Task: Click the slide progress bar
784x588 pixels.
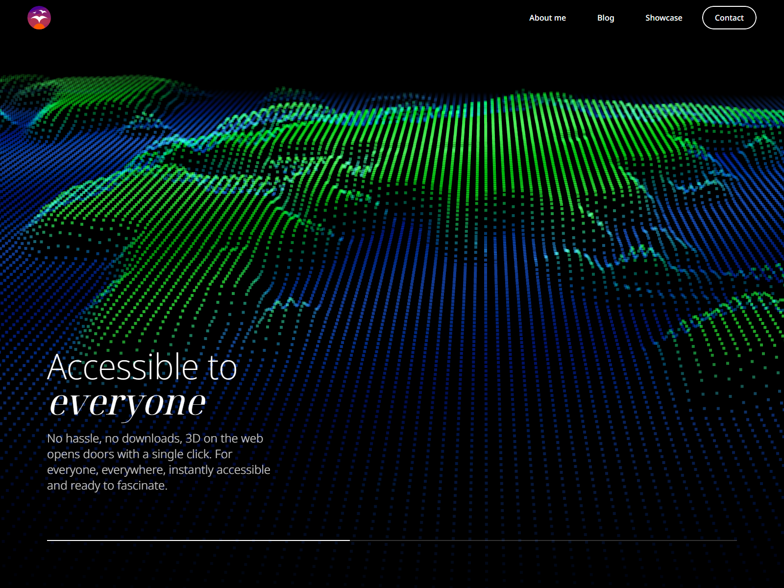Action: pos(392,540)
